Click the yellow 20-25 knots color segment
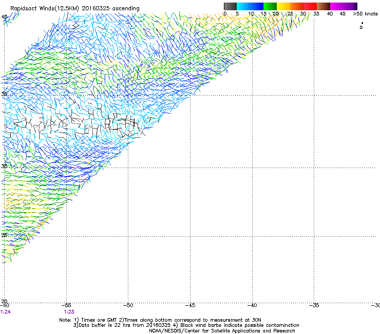 coord(283,6)
